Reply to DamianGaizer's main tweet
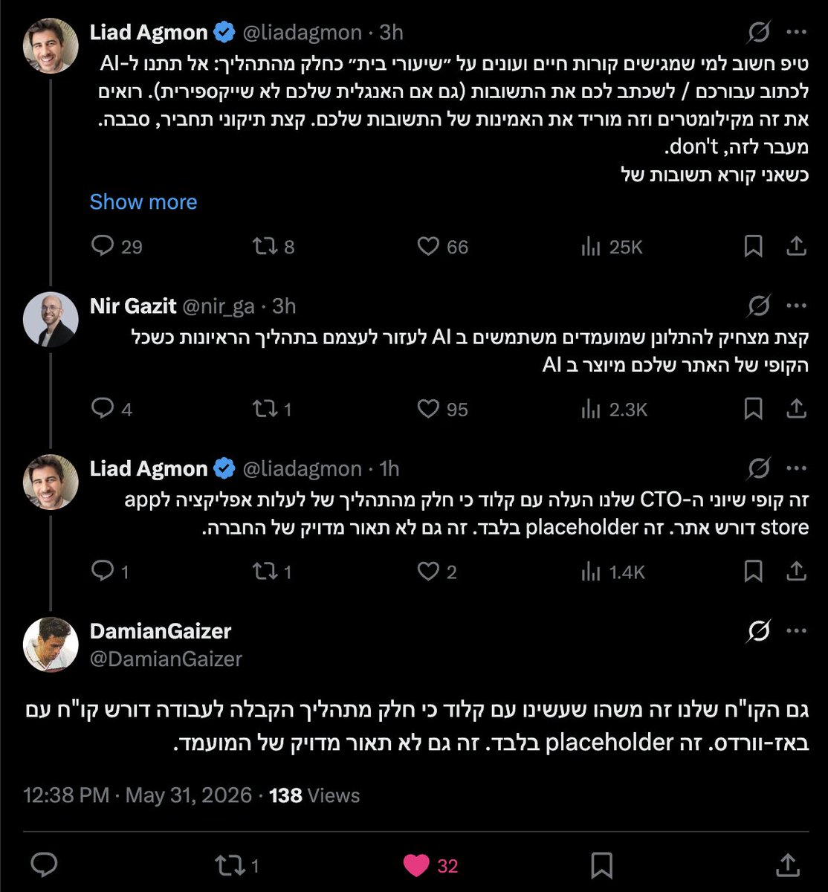This screenshot has width=828, height=892. click(x=45, y=865)
